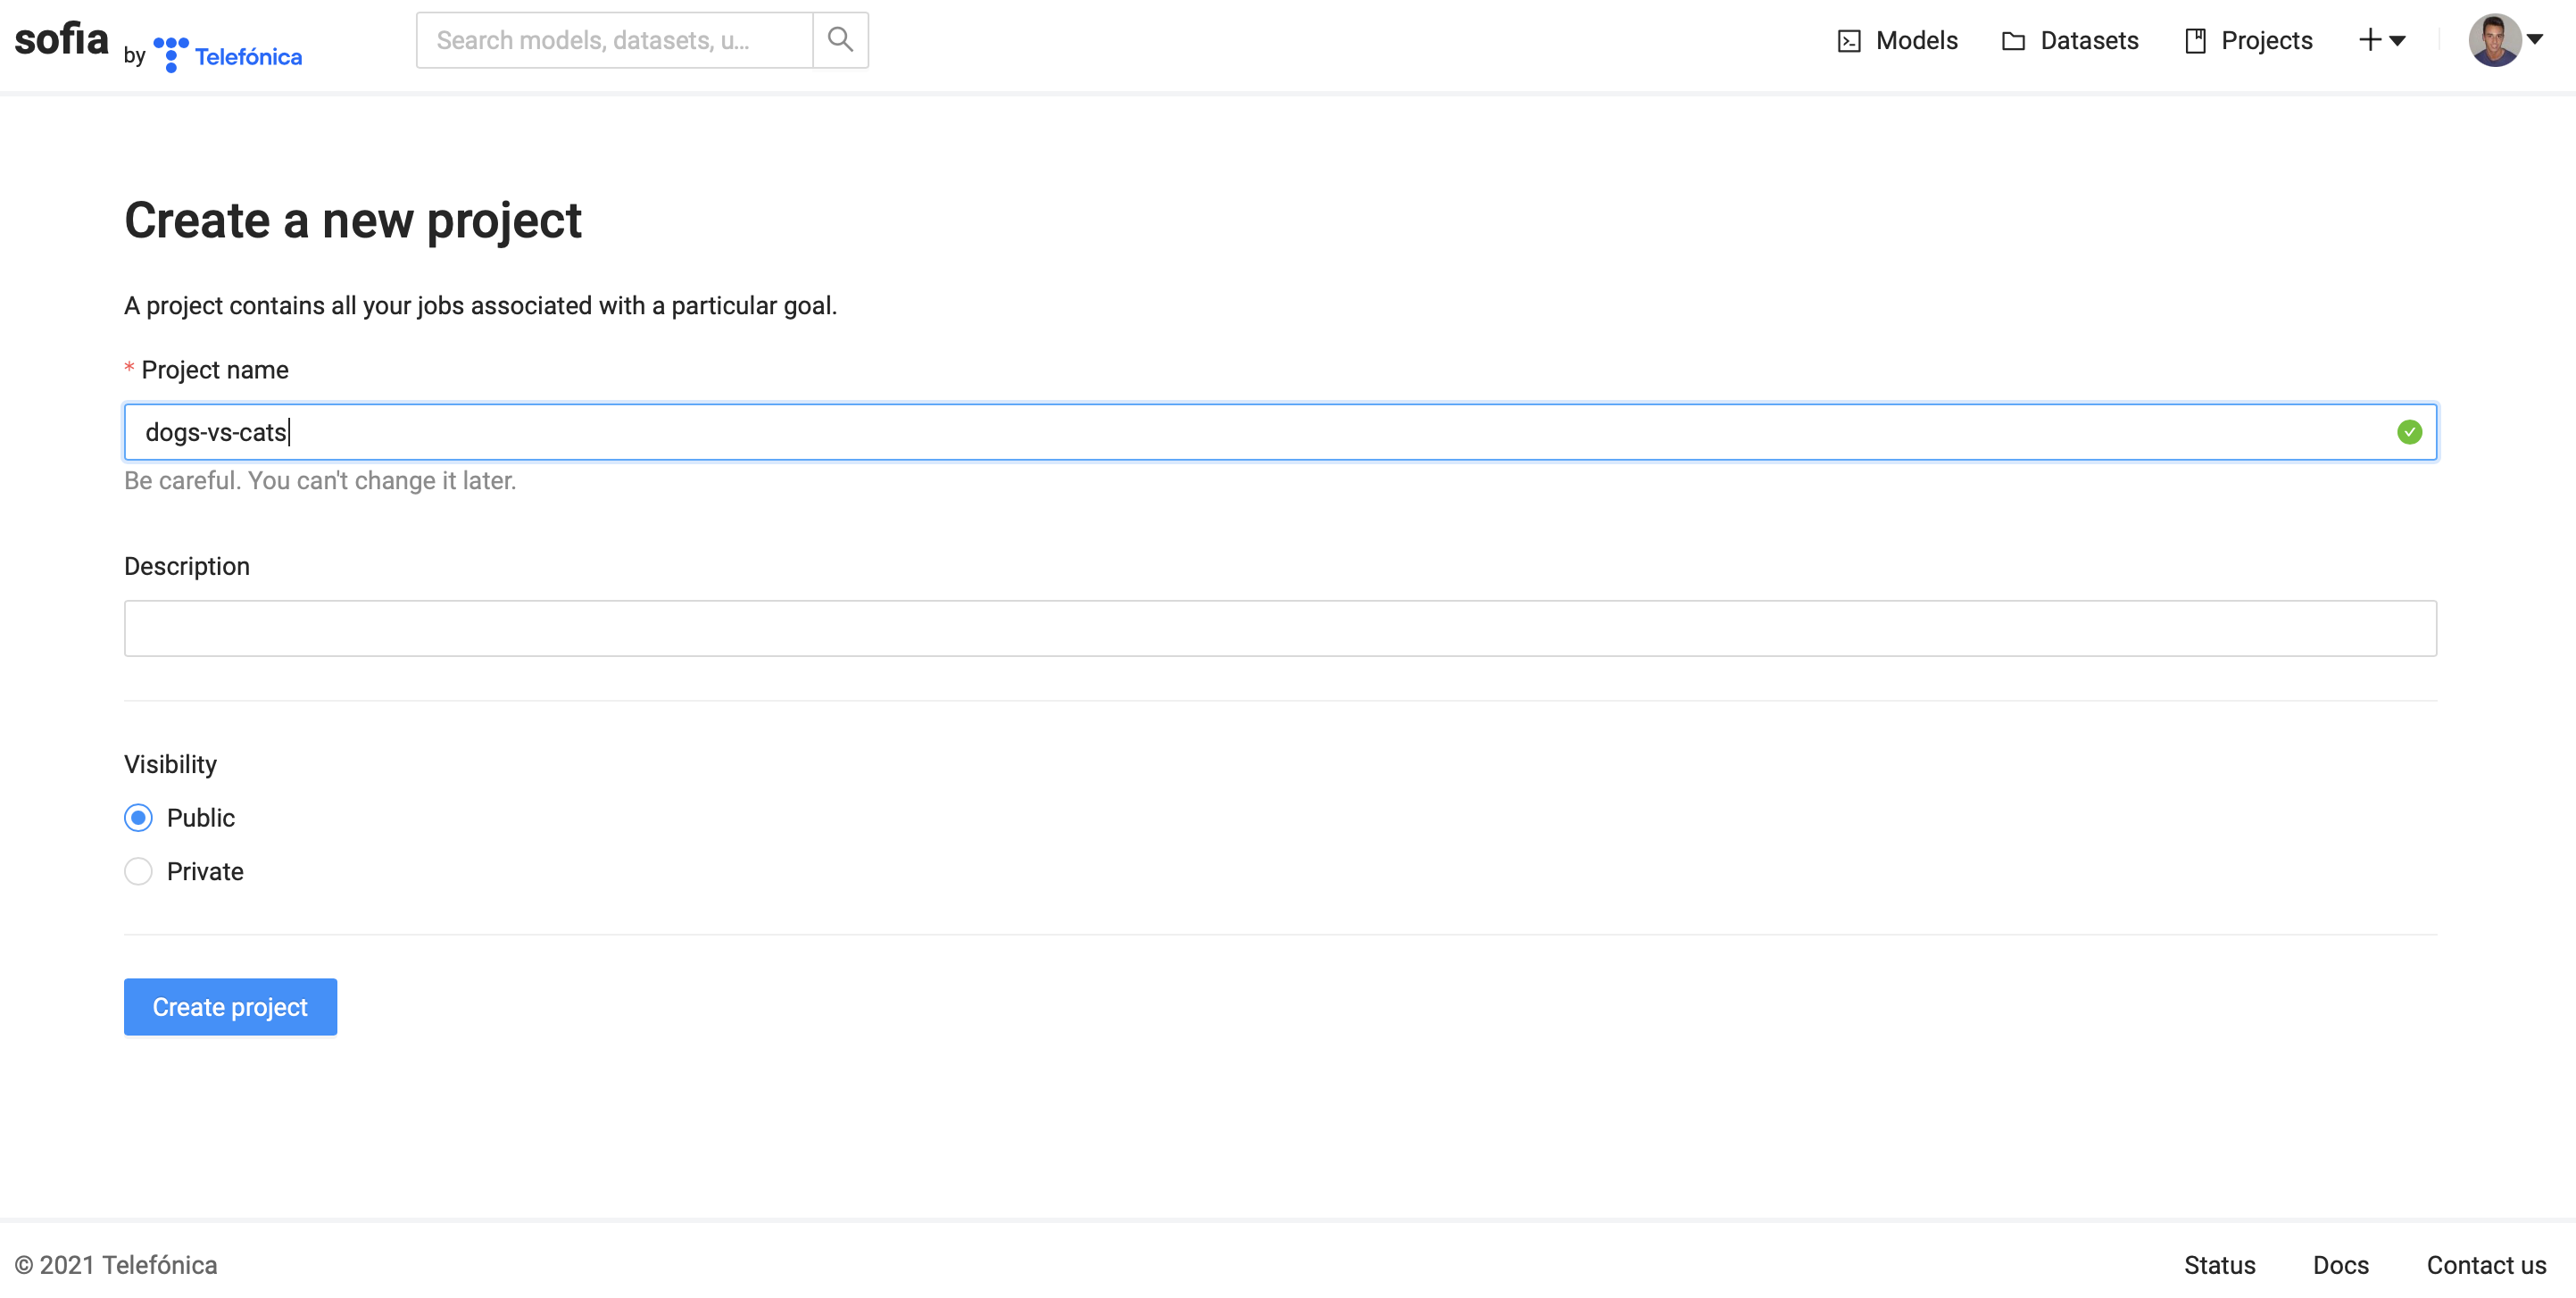Open the sofia home logo
Viewport: 2576px width, 1298px height.
[61, 39]
